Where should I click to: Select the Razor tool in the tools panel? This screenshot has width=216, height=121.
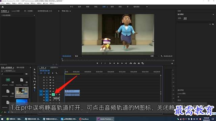(34, 78)
